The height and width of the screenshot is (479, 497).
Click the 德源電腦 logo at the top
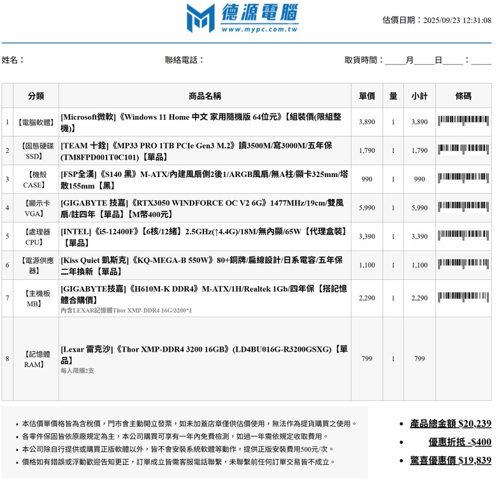click(x=243, y=17)
